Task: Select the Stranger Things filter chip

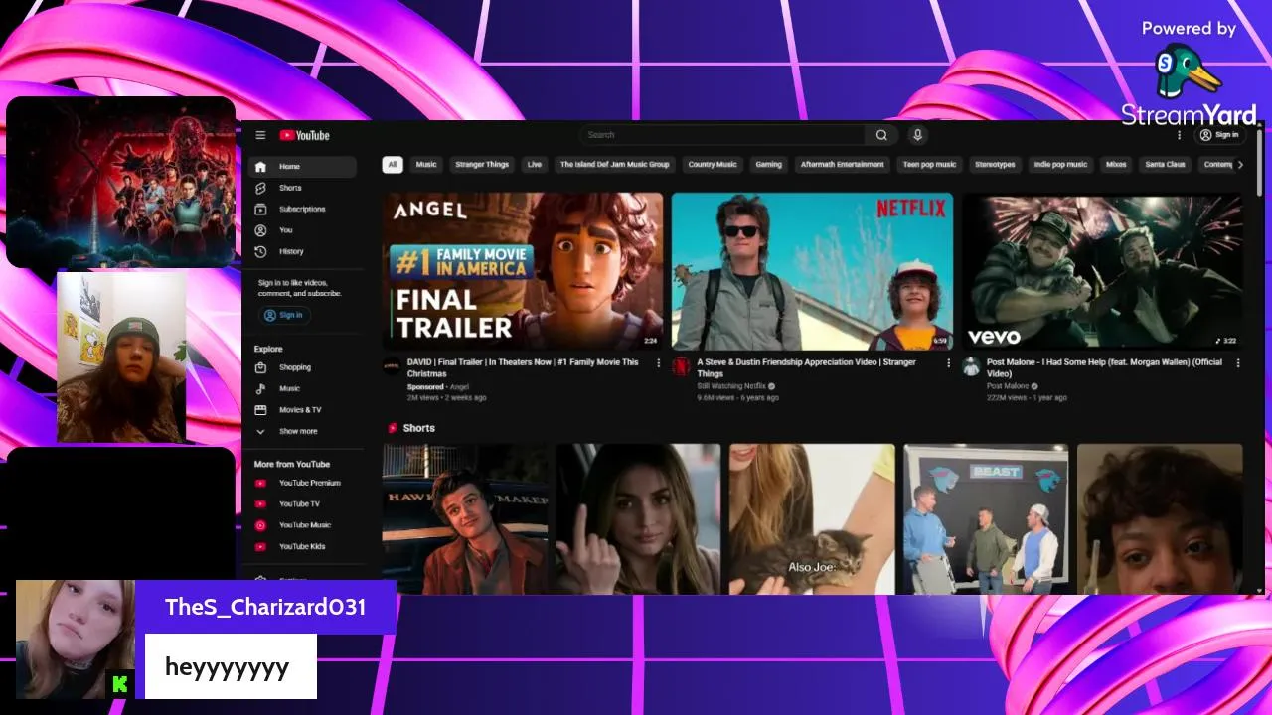Action: [482, 165]
